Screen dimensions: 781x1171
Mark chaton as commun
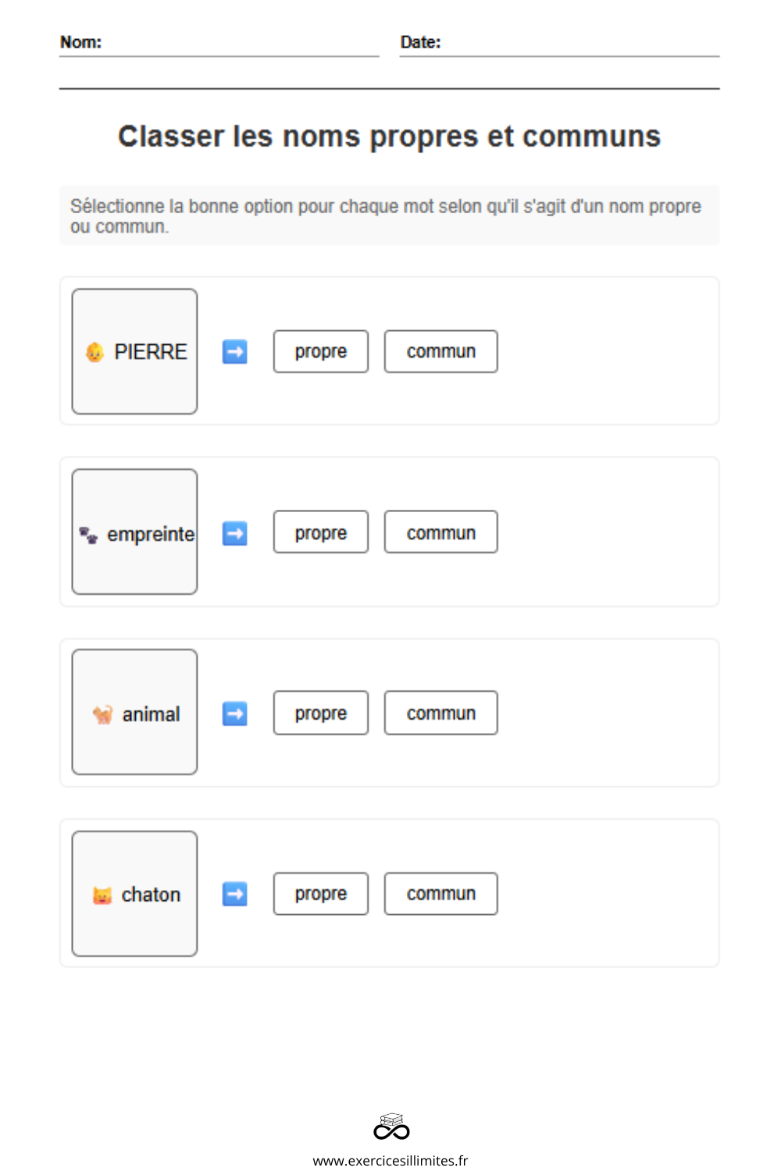(441, 894)
